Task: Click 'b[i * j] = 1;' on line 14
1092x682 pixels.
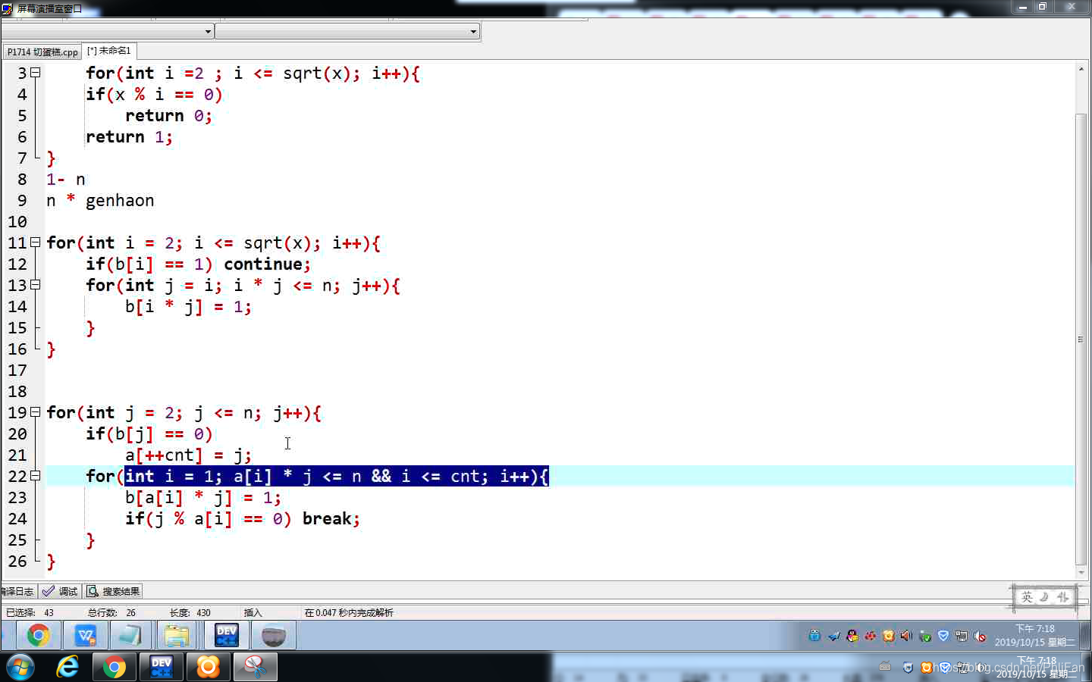Action: coord(188,306)
